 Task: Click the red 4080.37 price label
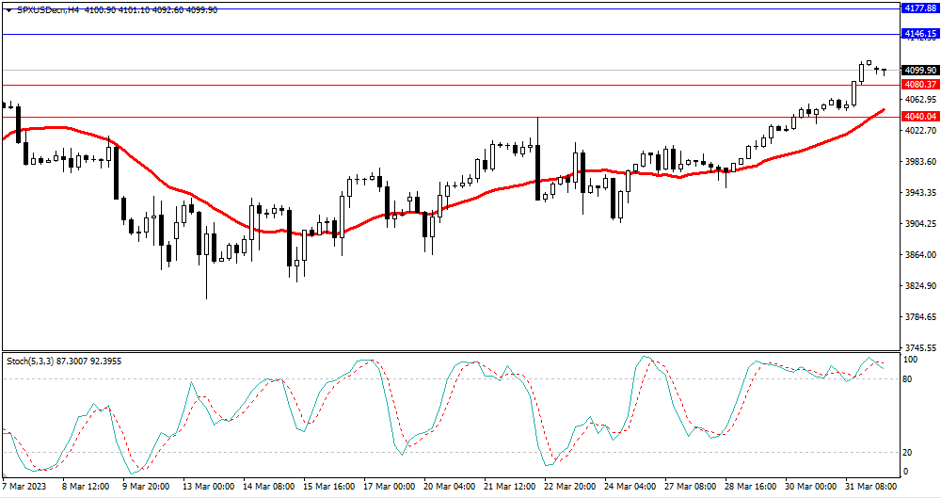coord(920,85)
